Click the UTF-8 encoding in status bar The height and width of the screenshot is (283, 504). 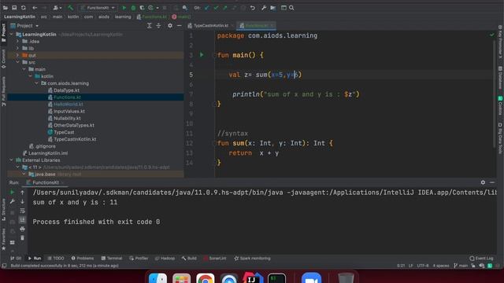point(423,266)
